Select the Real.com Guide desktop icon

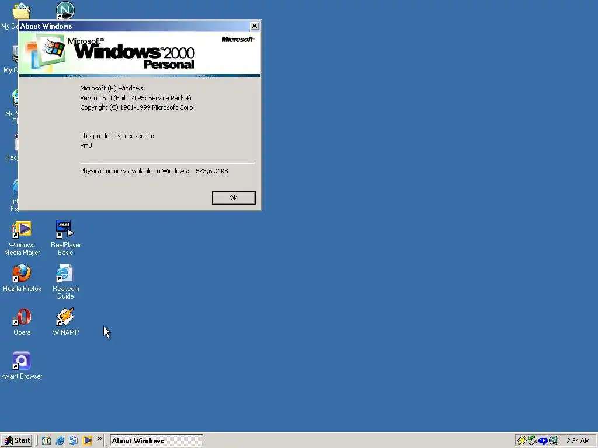[65, 282]
